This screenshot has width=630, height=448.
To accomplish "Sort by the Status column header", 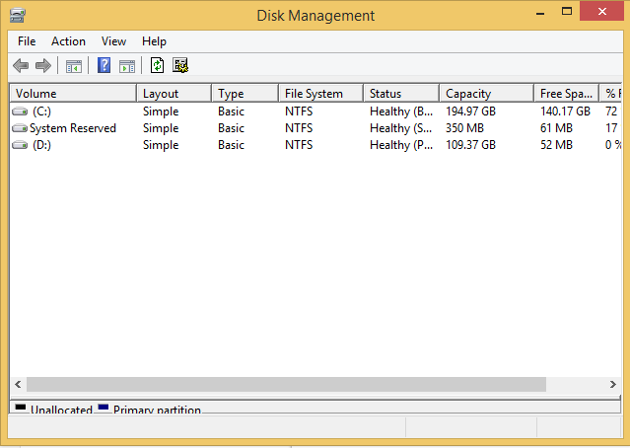I will click(401, 94).
